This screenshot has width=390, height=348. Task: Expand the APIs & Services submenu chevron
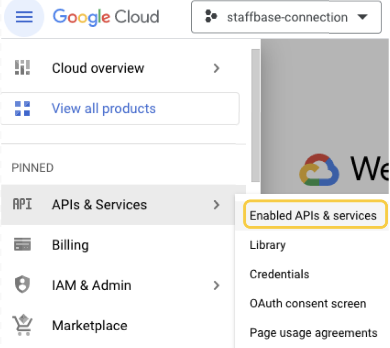[216, 204]
